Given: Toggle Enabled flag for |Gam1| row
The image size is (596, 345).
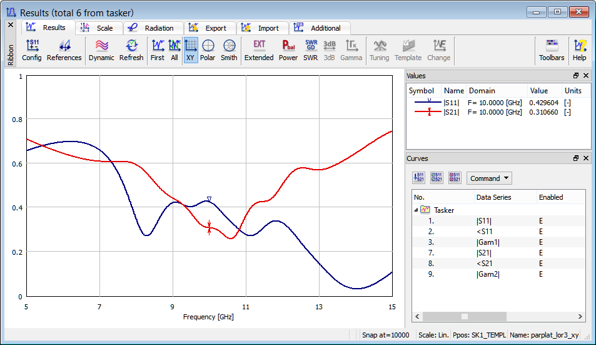Looking at the screenshot, I should click(x=540, y=242).
